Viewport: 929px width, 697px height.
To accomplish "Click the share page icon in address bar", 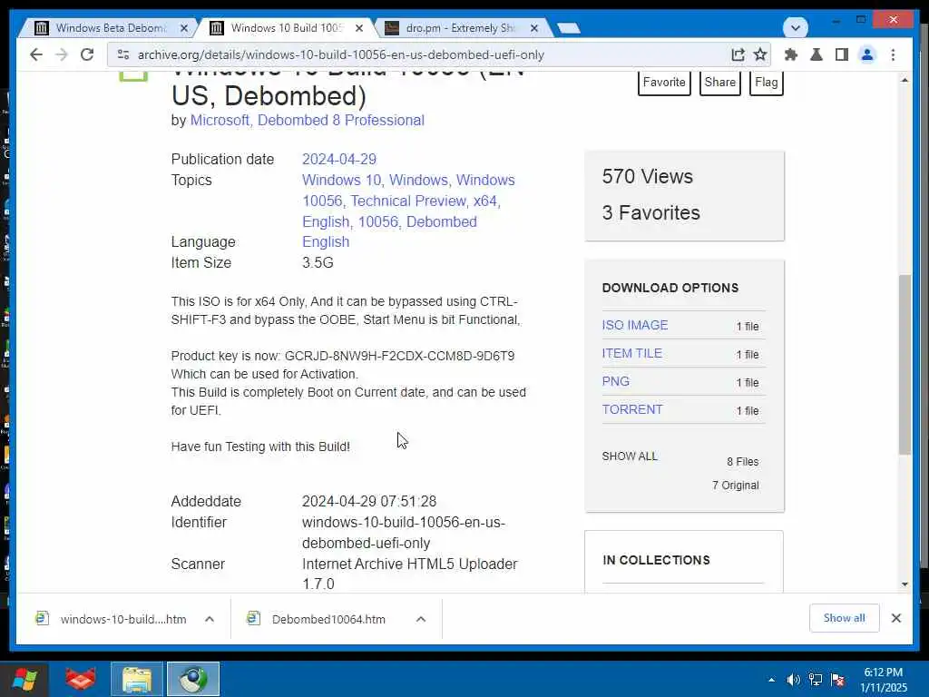I will 738,54.
